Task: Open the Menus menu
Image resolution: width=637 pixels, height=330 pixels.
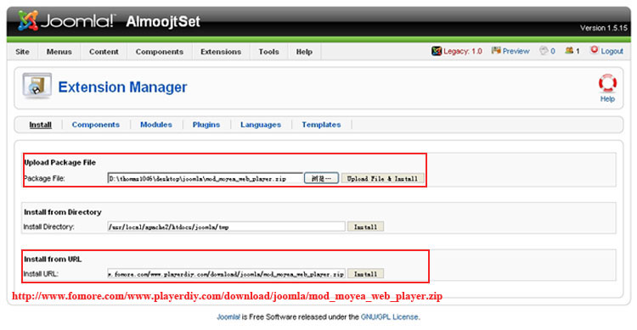Action: (59, 52)
